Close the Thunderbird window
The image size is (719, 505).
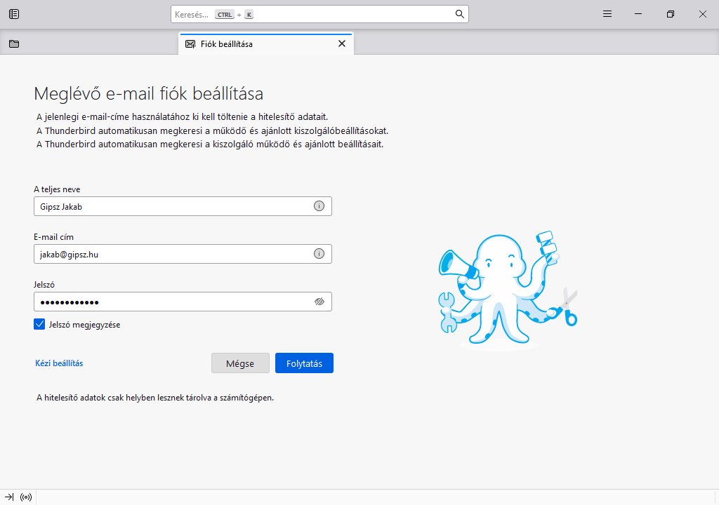pos(702,14)
